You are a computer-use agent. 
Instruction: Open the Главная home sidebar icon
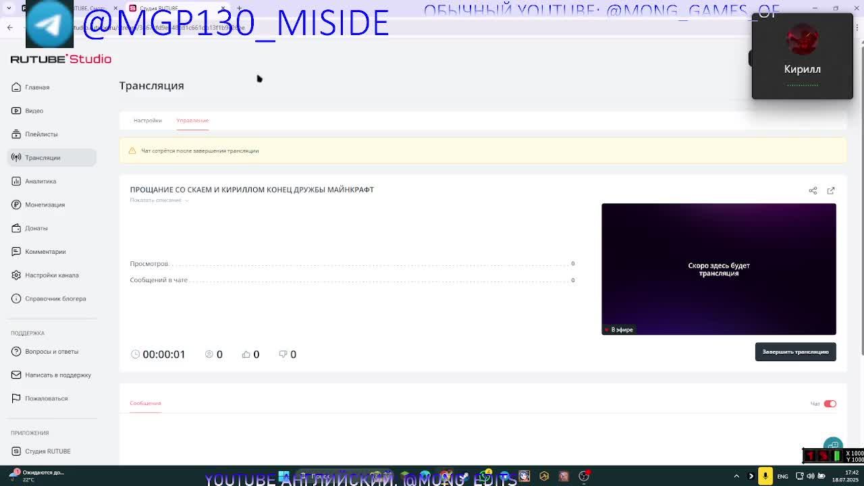16,87
